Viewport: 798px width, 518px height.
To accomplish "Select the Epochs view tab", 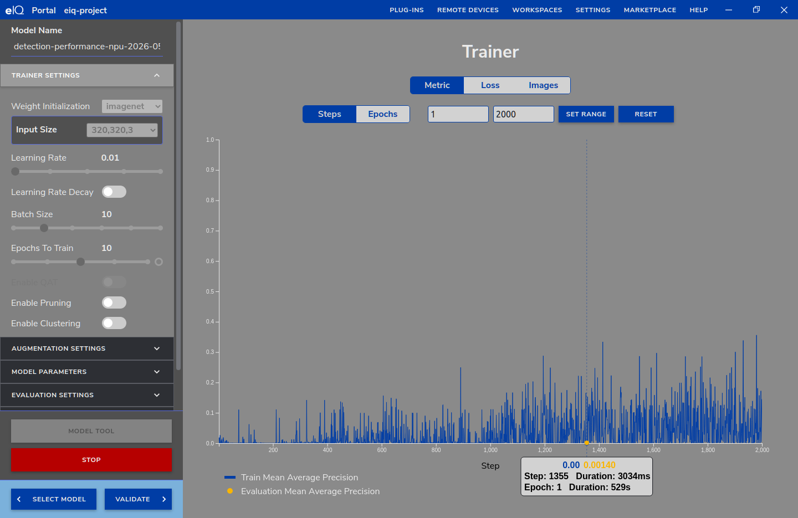I will tap(383, 114).
